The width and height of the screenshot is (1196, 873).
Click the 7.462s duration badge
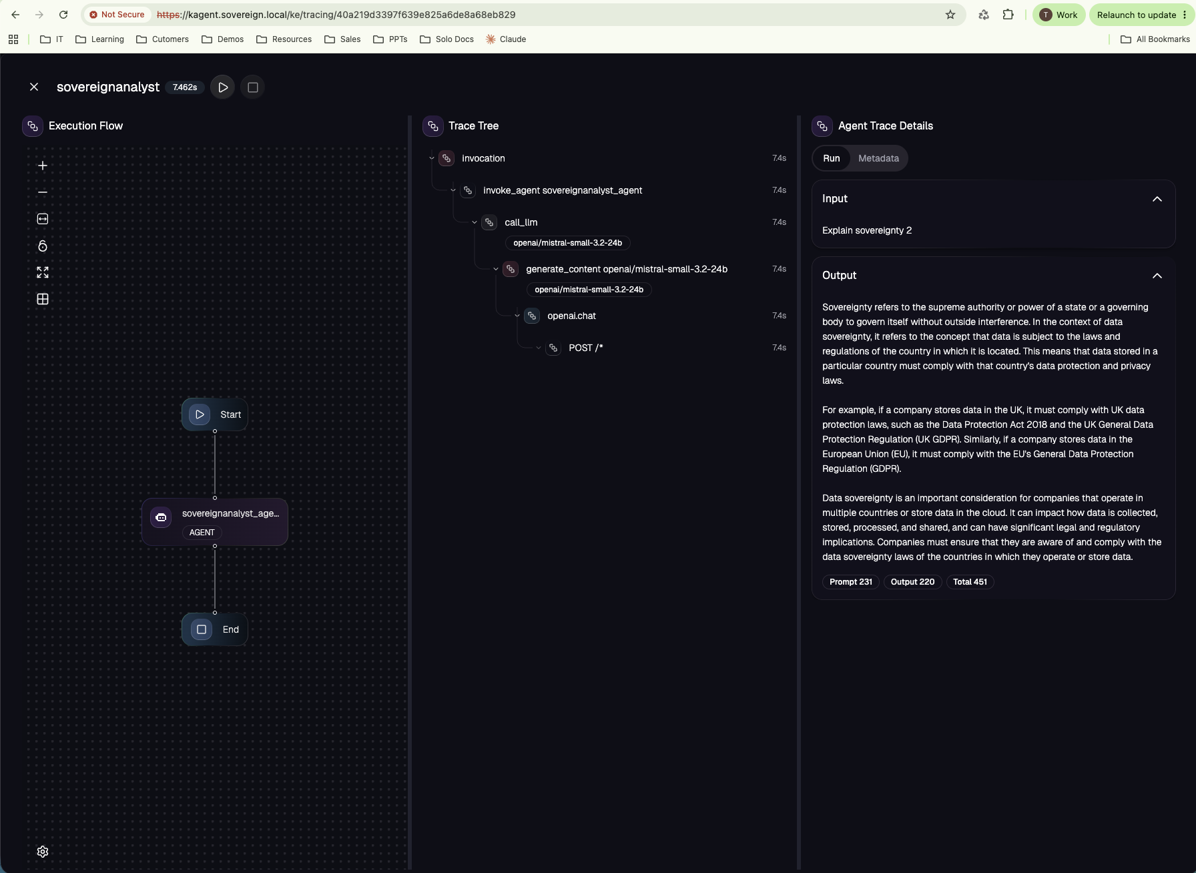pyautogui.click(x=185, y=87)
